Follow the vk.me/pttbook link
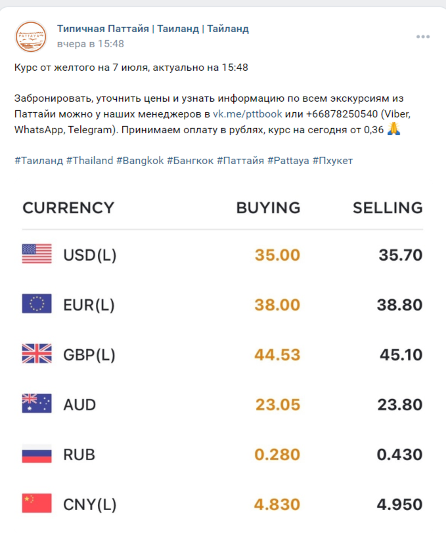Screen dimensions: 446x533 pyautogui.click(x=248, y=114)
